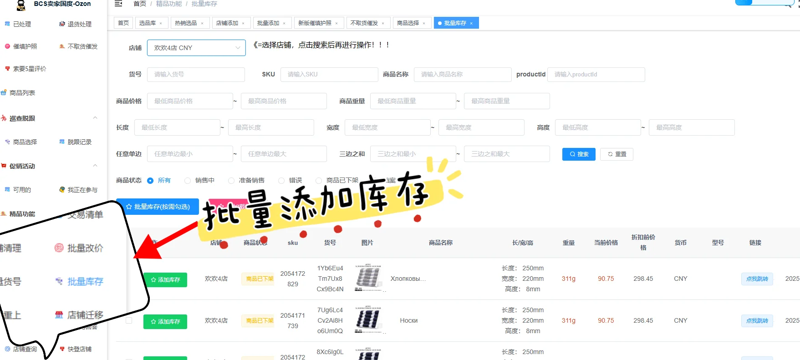Open 我正在参与 in the sidebar
Screen dimensions: 800x360
pos(78,190)
